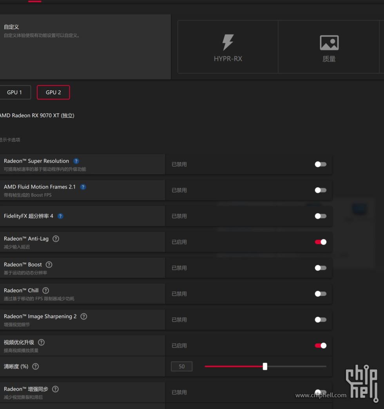
Task: Open help for Radeon Super Resolution
Action: coord(76,161)
